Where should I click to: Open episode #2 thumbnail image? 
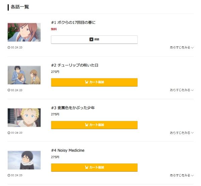24,75
